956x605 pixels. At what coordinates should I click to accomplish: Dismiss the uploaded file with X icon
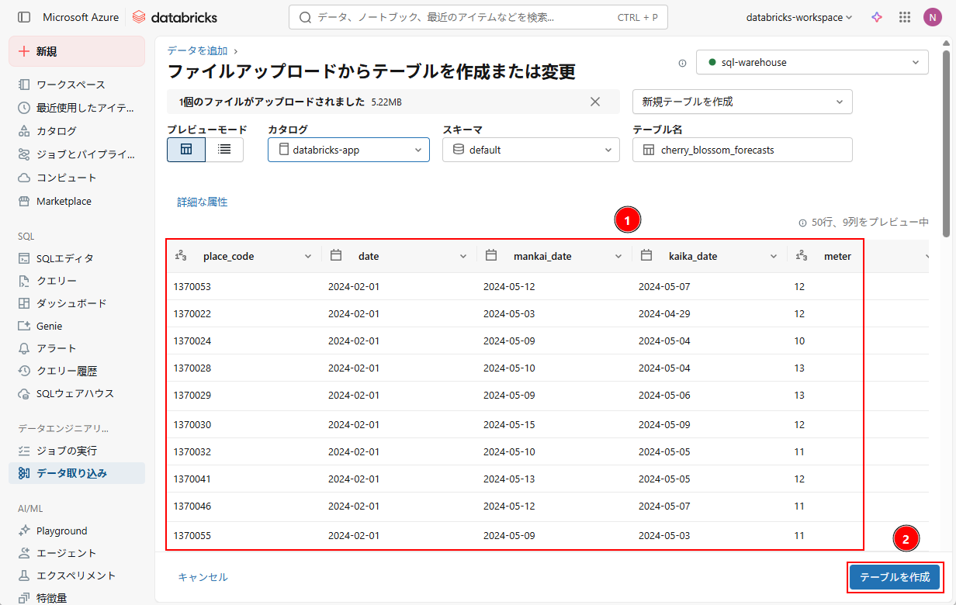point(595,102)
